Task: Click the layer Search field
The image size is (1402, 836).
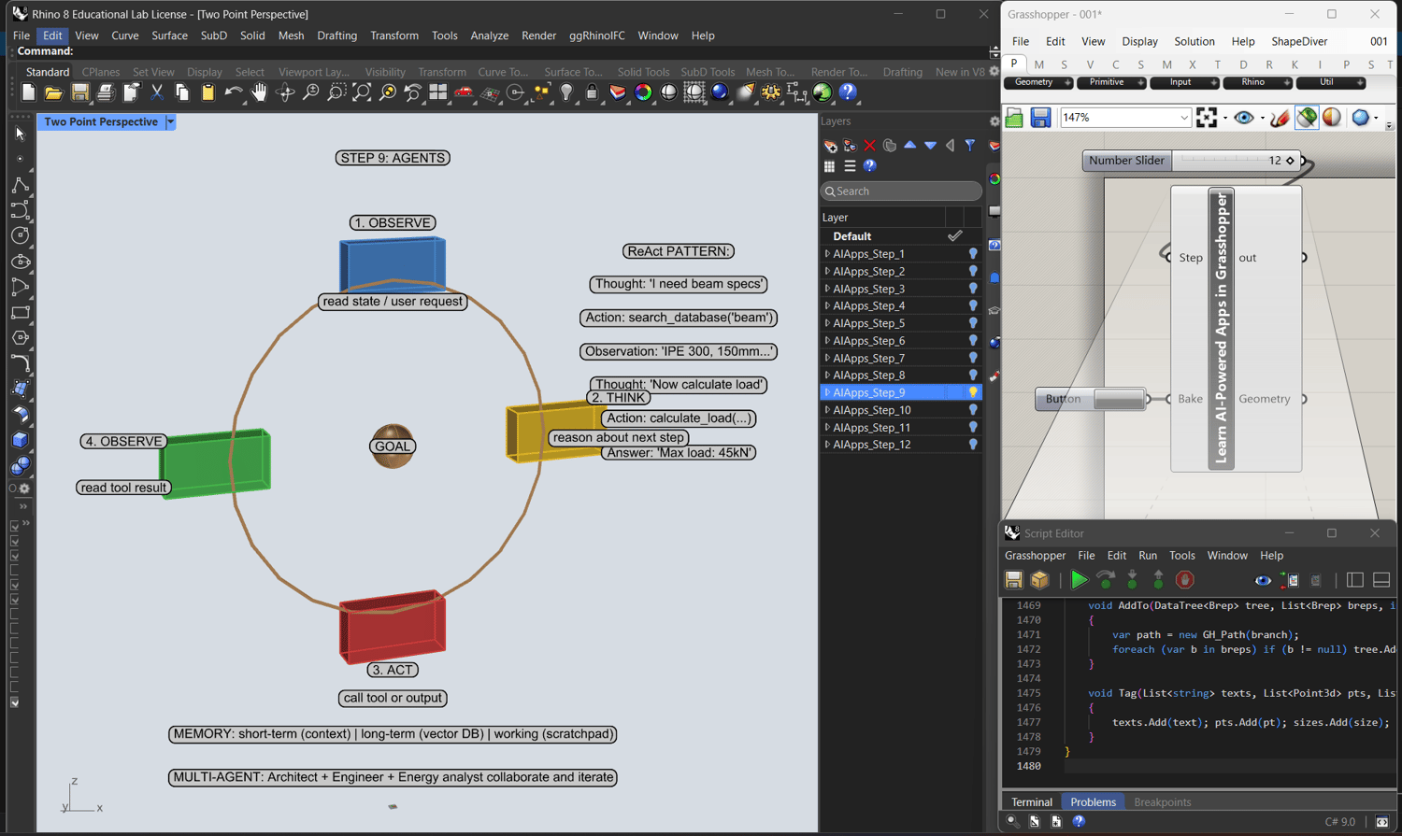Action: pos(901,191)
